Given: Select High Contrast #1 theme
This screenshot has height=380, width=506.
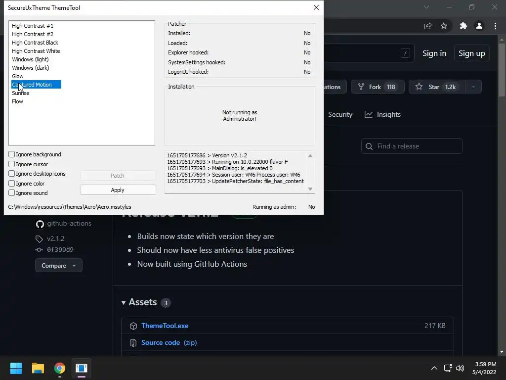Looking at the screenshot, I should (33, 26).
